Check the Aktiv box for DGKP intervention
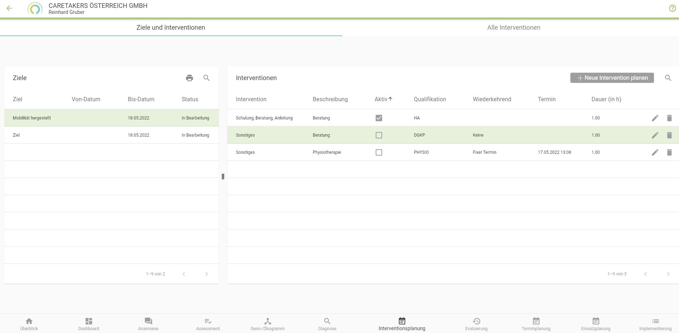679x333 pixels. (x=379, y=135)
